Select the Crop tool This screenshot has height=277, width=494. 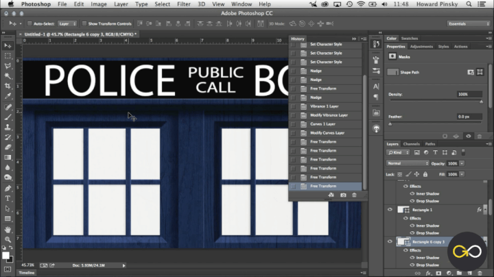tap(8, 86)
